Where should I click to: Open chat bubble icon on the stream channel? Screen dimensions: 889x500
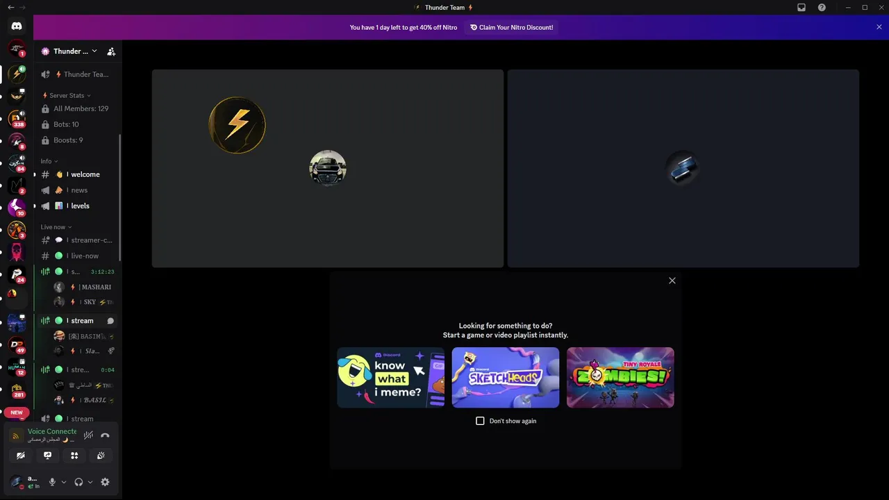(x=110, y=321)
